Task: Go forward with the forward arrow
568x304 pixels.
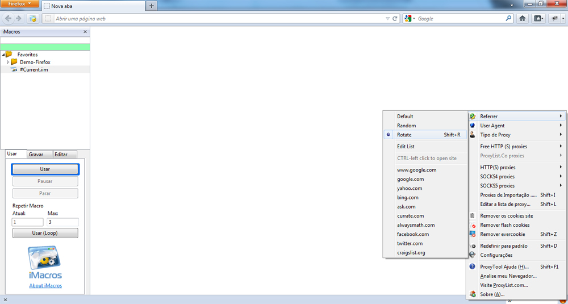Action: pos(19,19)
